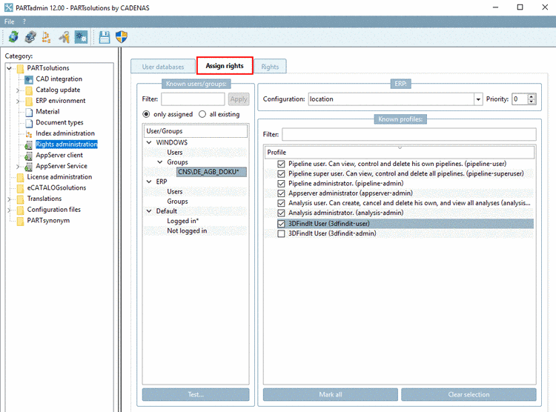This screenshot has width=556, height=412.
Task: Click the AppServer Service icon
Action: (29, 166)
